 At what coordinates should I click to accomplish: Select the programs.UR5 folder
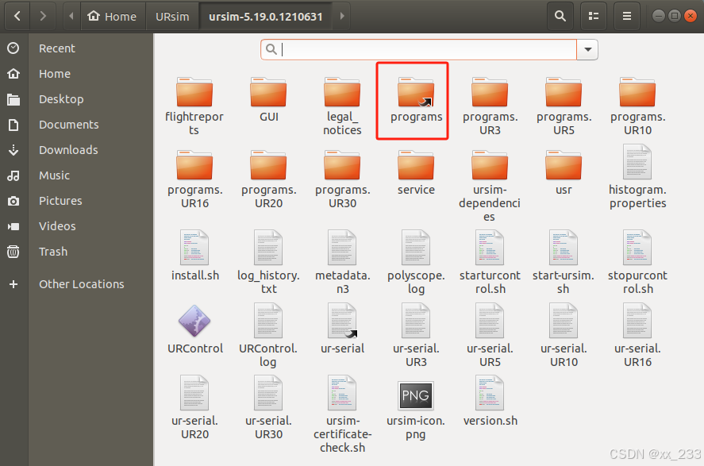(x=564, y=106)
